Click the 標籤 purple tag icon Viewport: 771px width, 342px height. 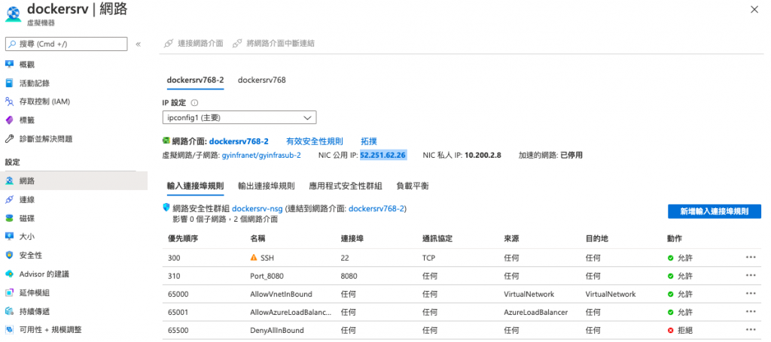click(9, 120)
